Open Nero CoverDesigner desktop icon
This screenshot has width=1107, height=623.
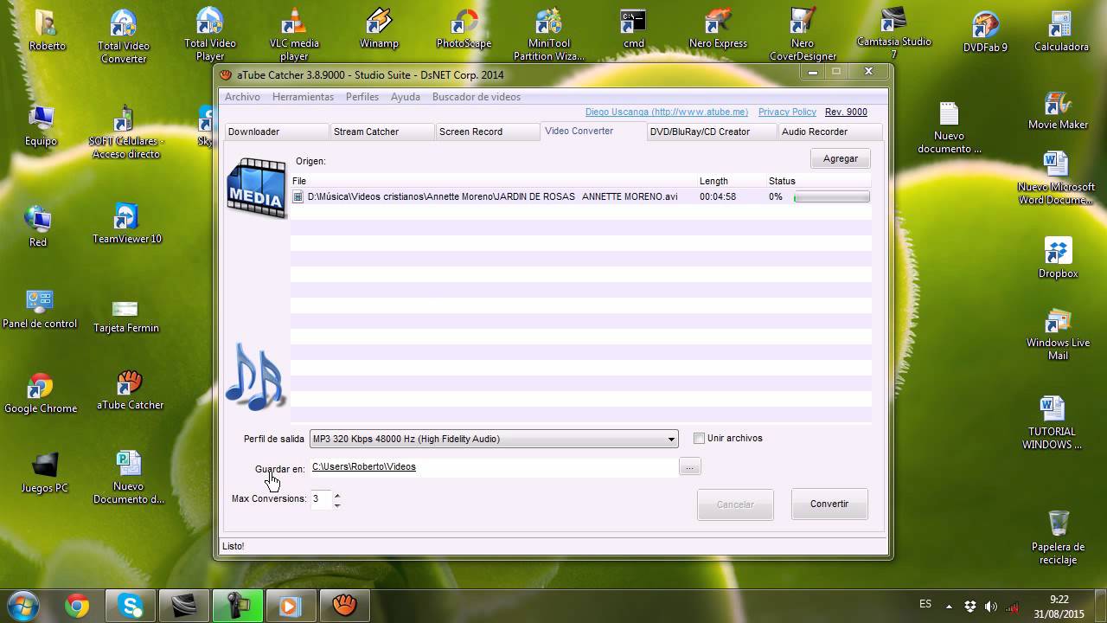803,35
